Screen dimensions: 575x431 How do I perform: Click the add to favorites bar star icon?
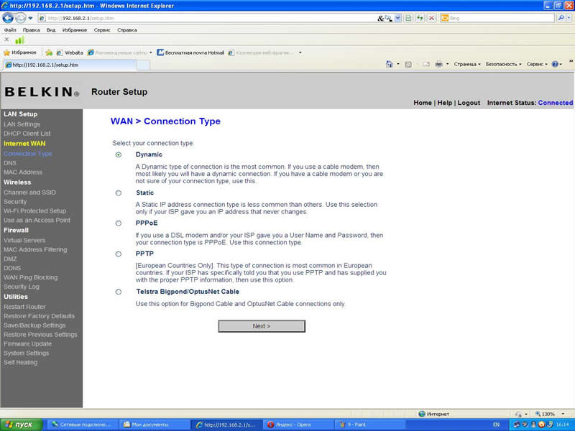49,52
